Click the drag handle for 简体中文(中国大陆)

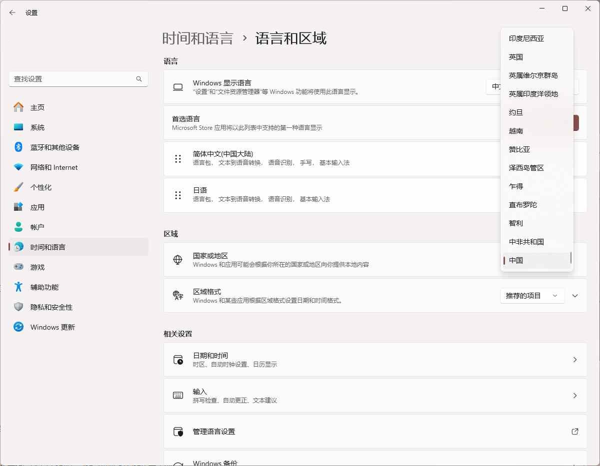pos(178,158)
